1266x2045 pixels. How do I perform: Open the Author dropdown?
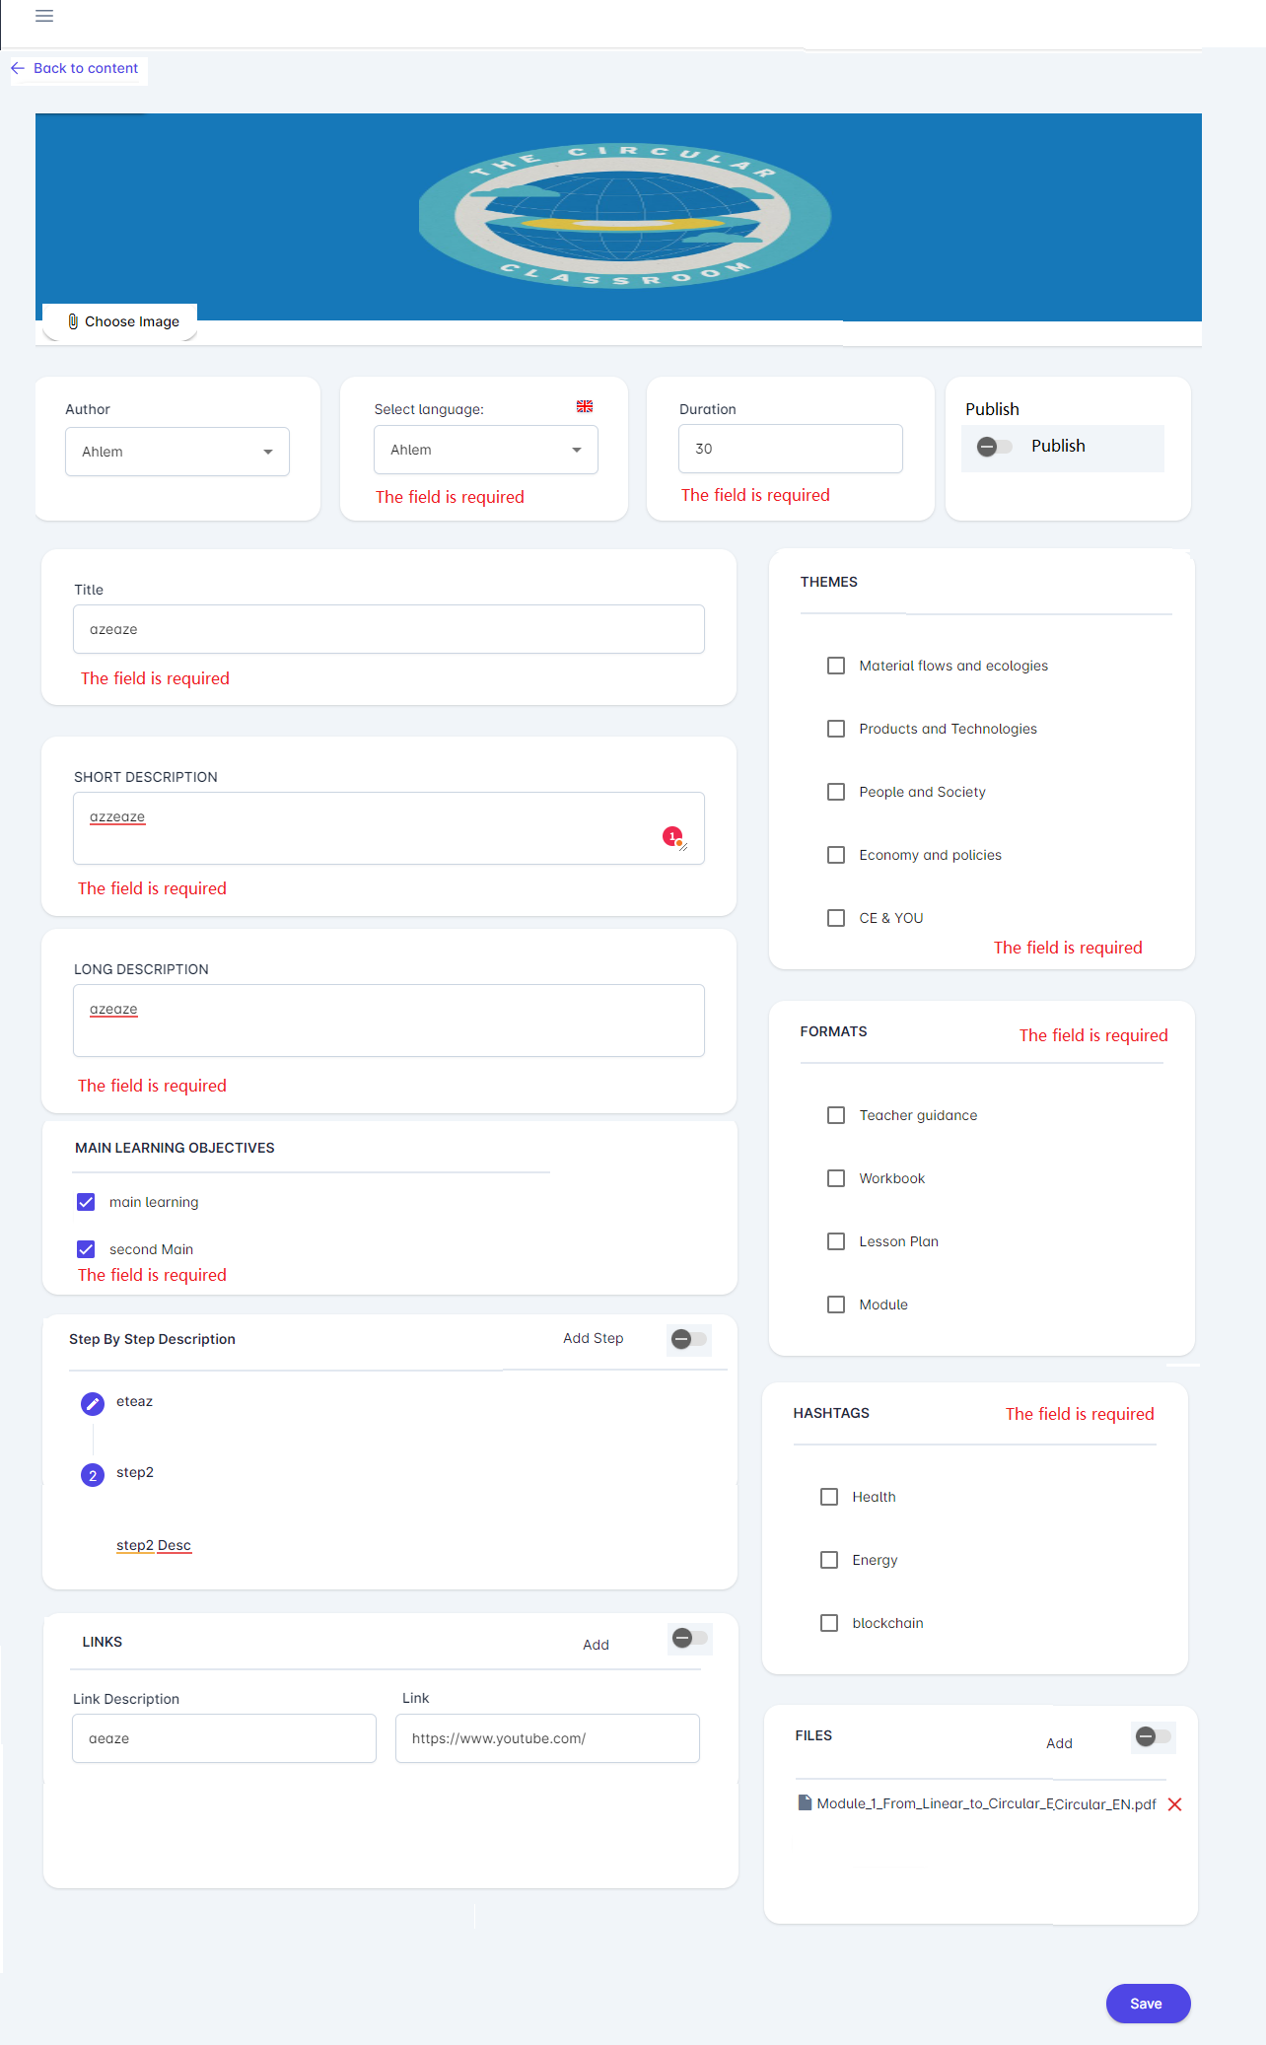click(x=177, y=452)
